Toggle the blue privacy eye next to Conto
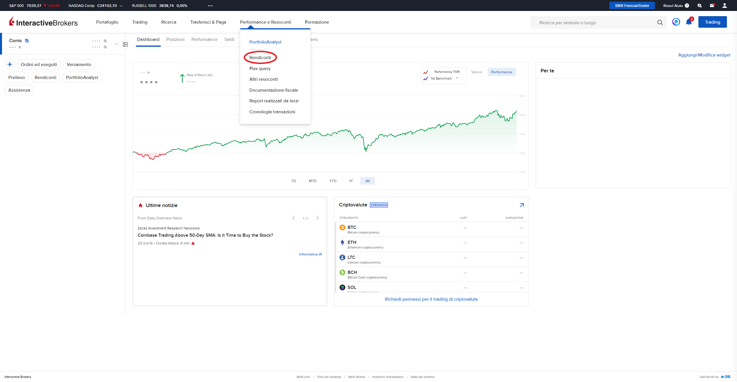This screenshot has width=737, height=382. click(27, 41)
